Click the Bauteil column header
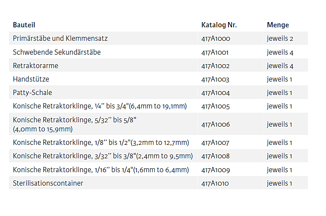 click(24, 25)
